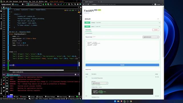Open Windows Start menu on taskbar

click(115, 101)
